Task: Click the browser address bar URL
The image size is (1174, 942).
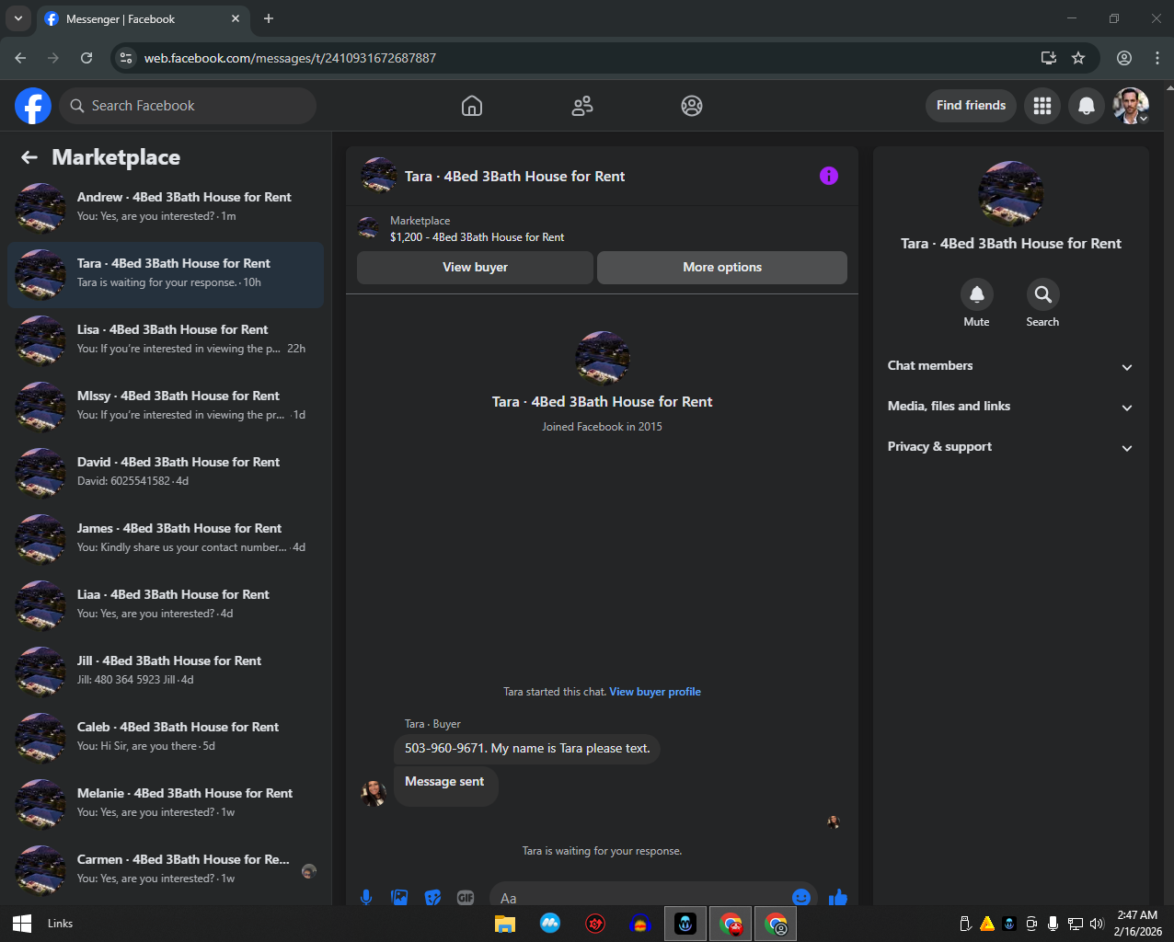Action: click(290, 58)
